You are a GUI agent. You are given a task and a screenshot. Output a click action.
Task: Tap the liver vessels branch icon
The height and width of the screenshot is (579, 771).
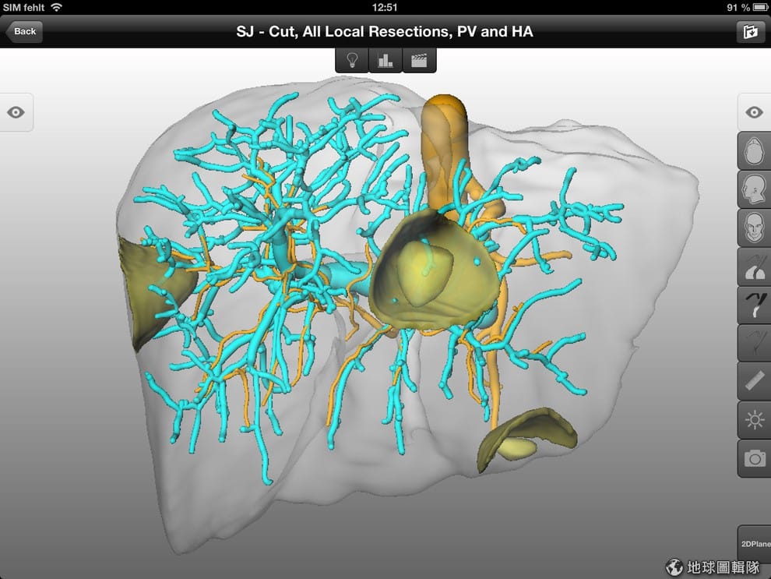(755, 267)
